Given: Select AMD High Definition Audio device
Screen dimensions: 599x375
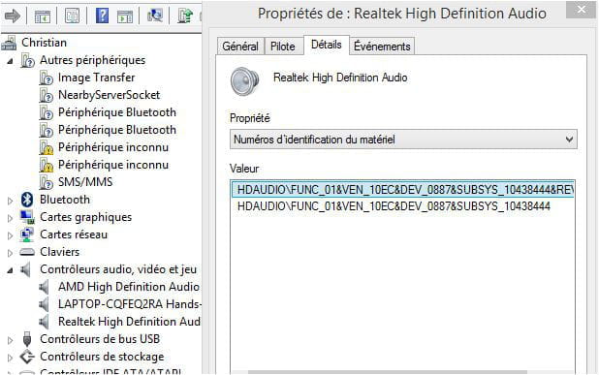Looking at the screenshot, I should pyautogui.click(x=129, y=287).
